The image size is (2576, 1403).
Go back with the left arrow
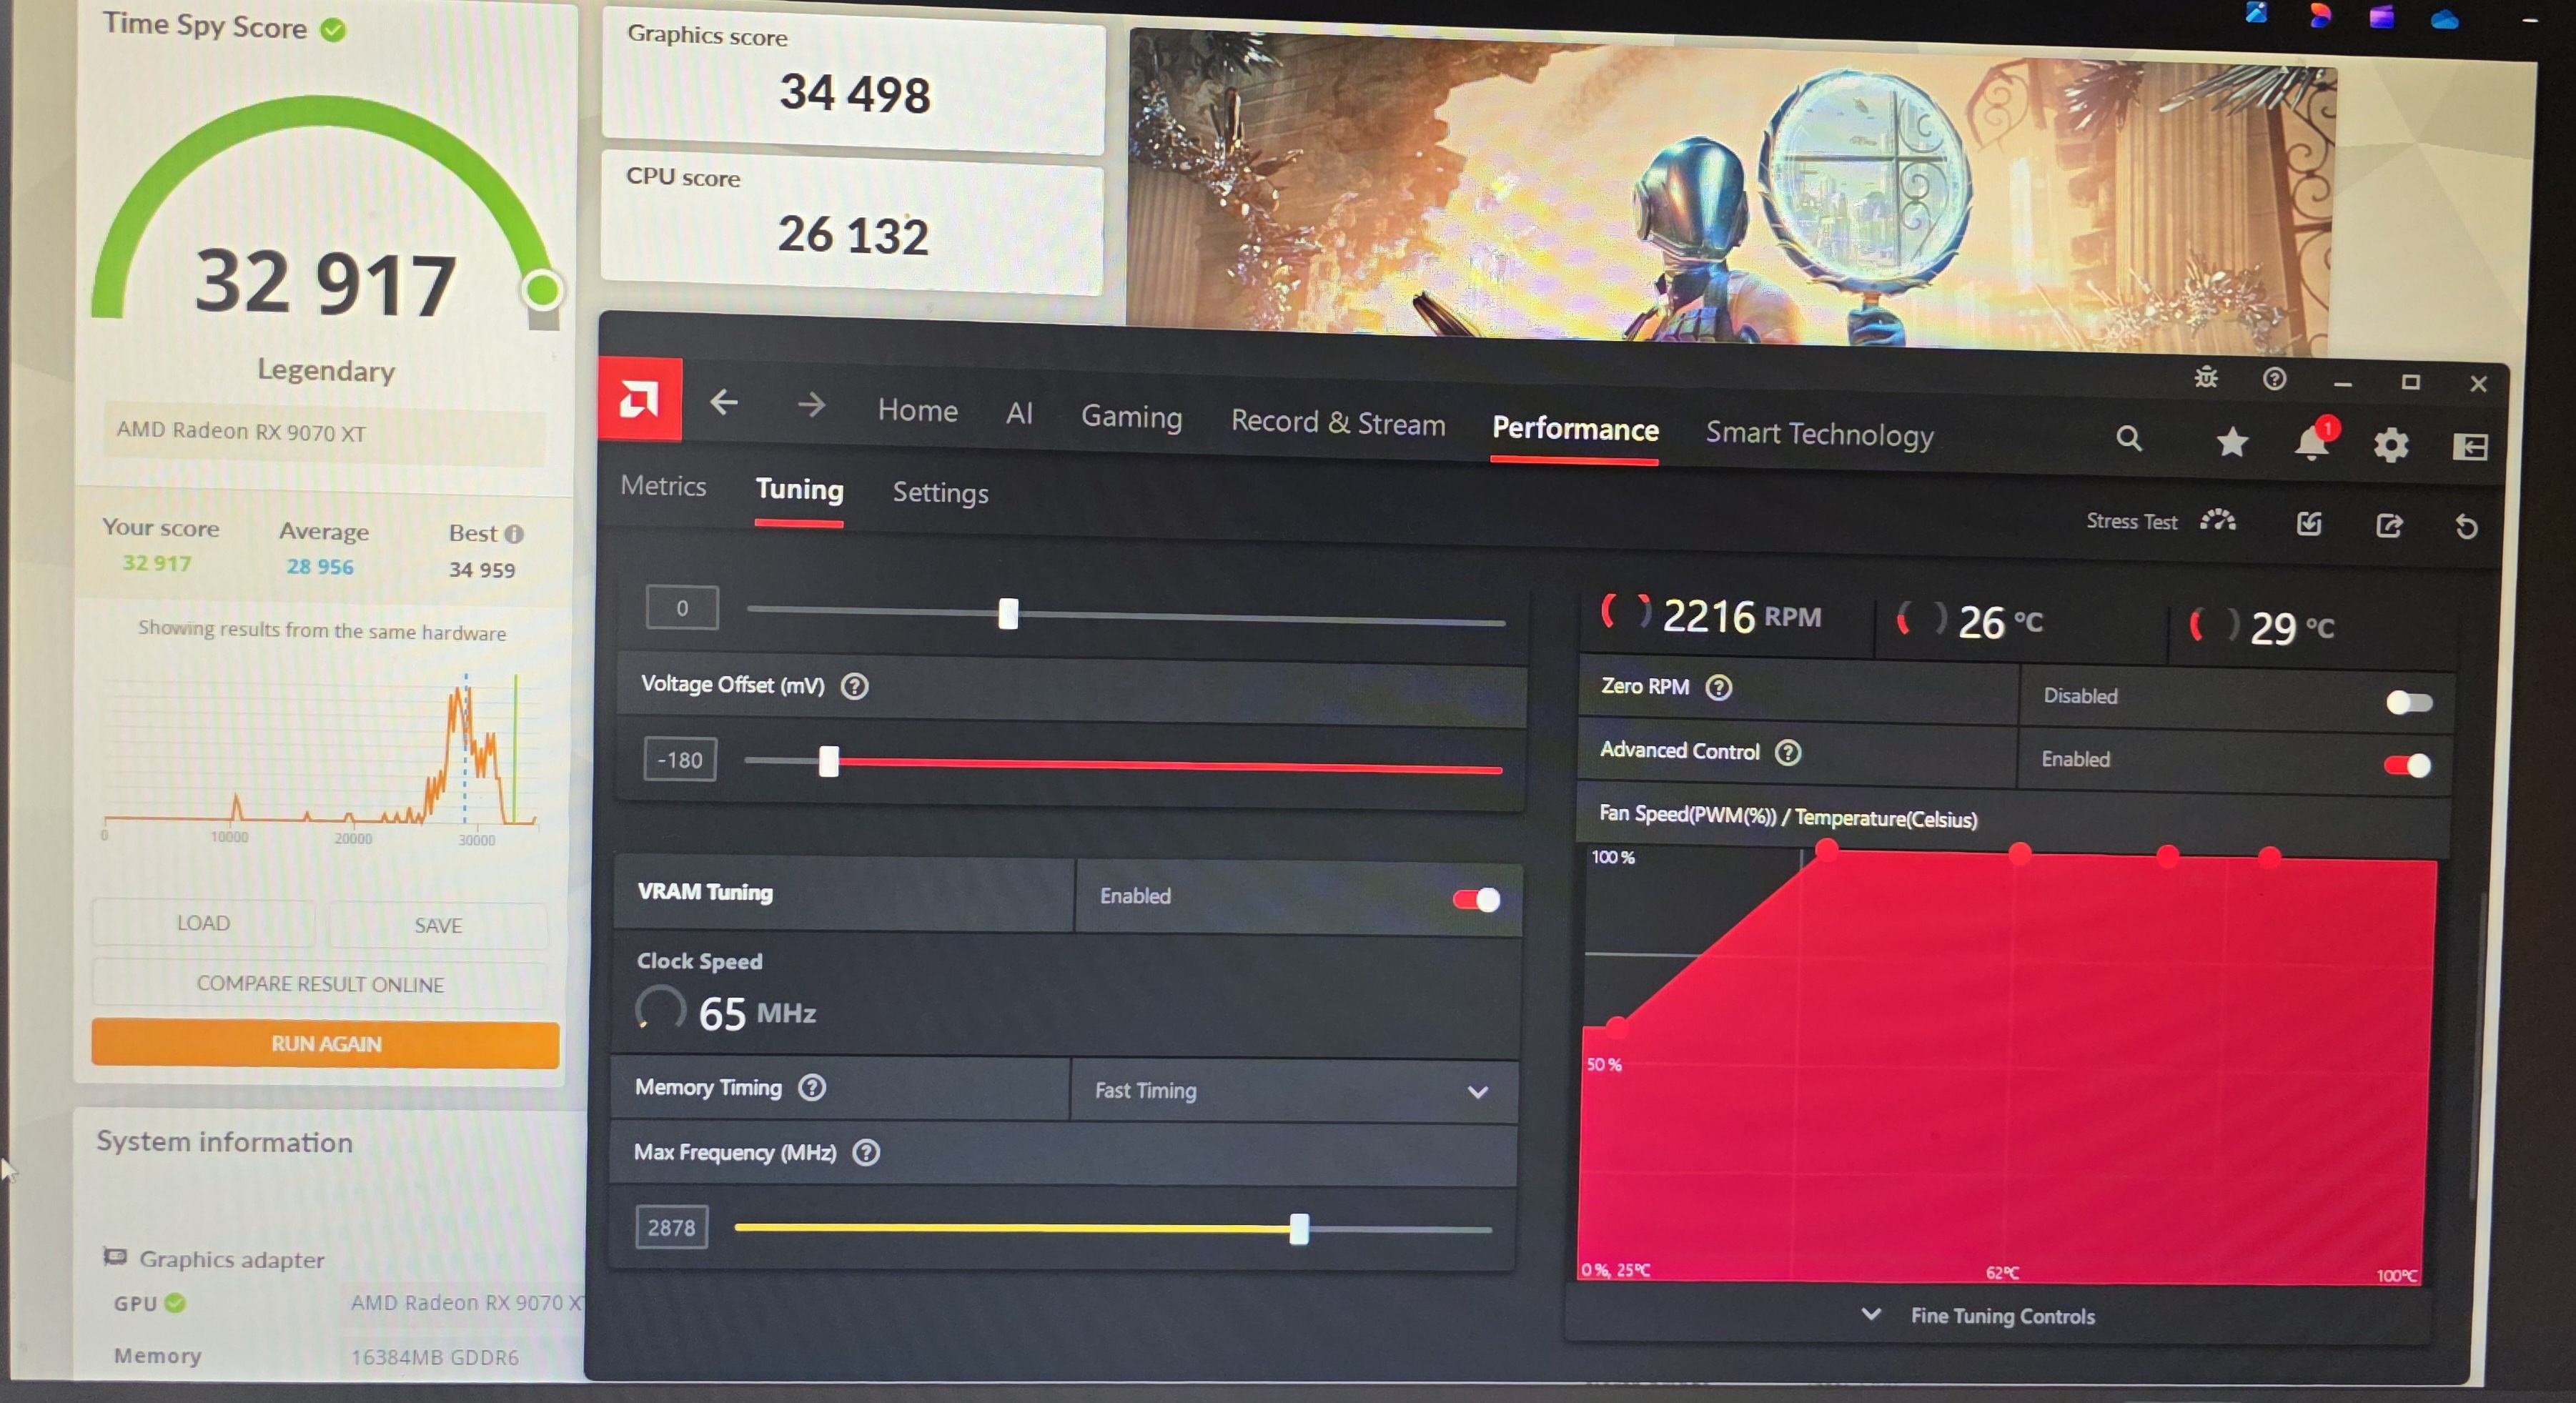click(x=724, y=403)
